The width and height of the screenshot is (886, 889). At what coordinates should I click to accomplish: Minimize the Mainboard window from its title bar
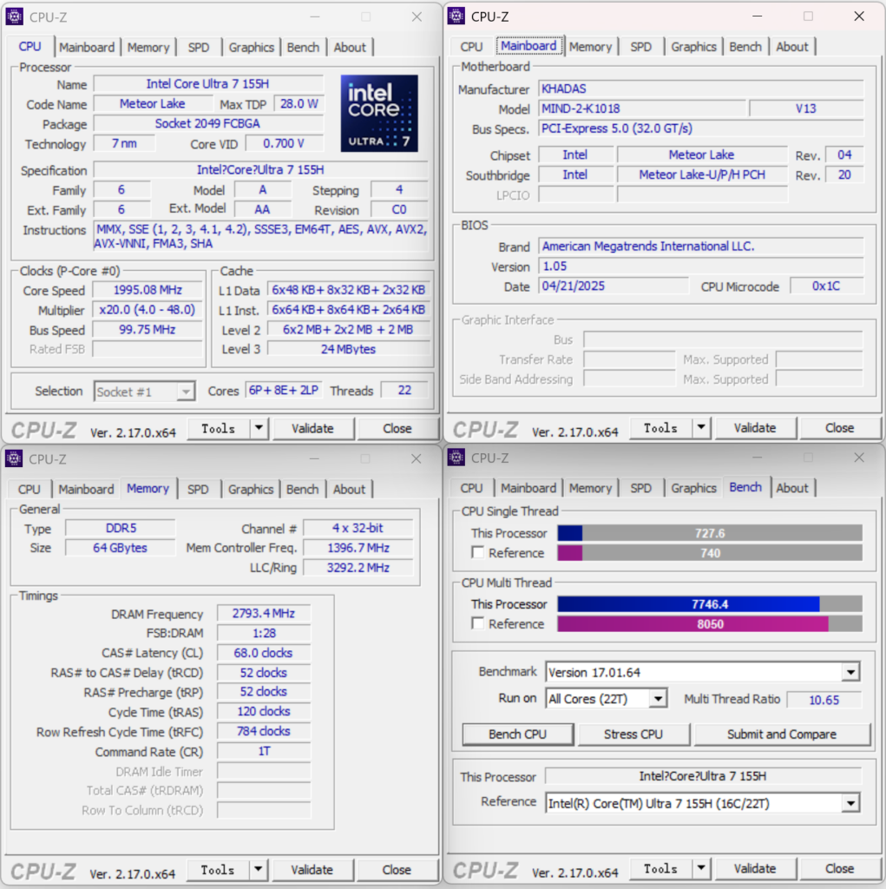(x=758, y=16)
